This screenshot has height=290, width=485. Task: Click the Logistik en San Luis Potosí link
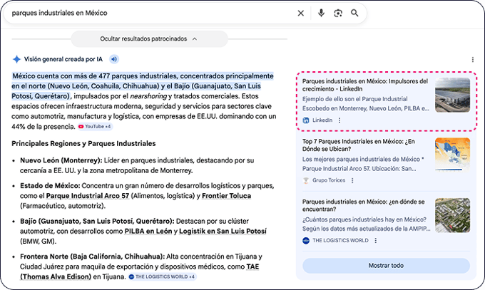[x=223, y=232]
